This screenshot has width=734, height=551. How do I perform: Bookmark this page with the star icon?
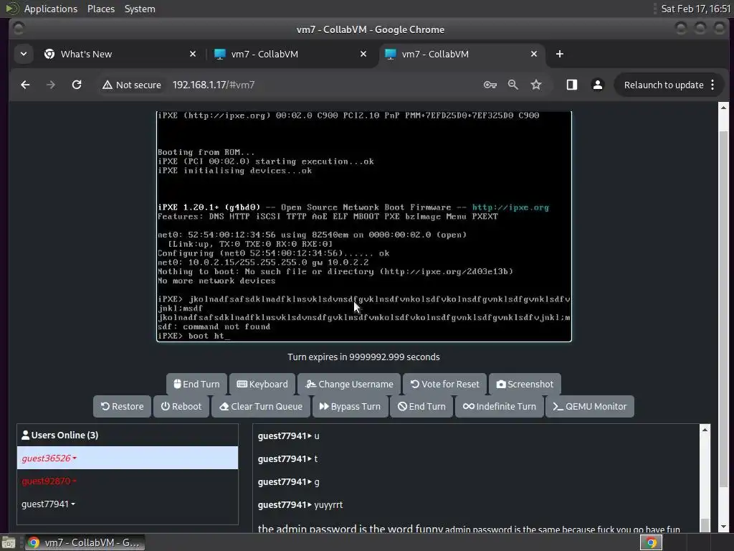(x=536, y=85)
